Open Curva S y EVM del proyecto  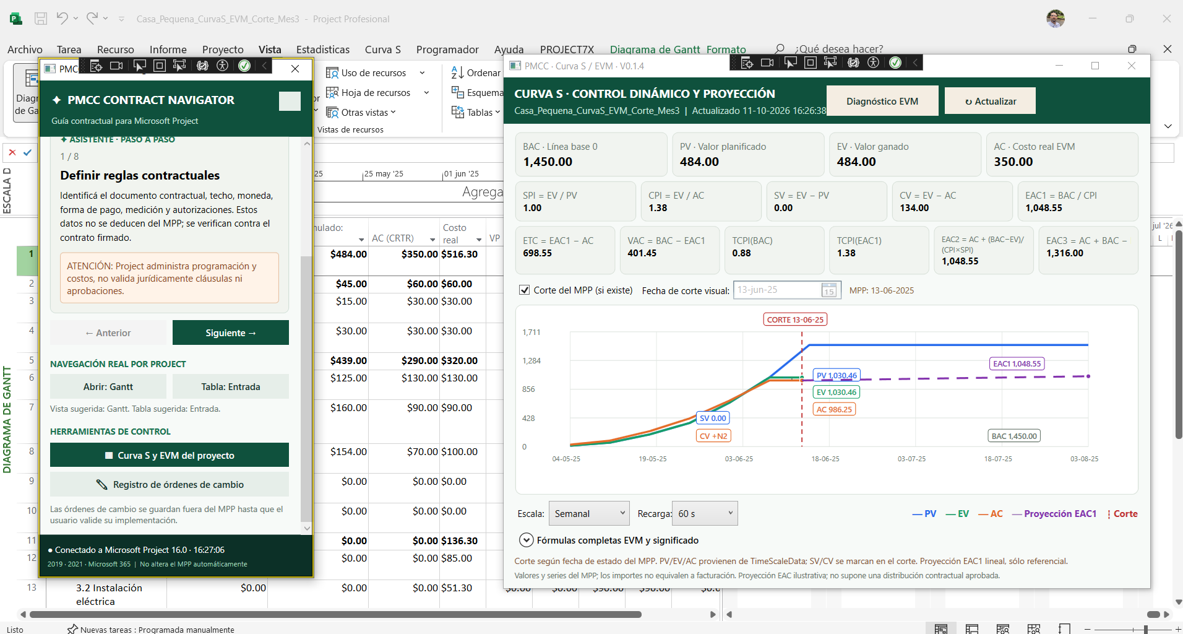click(x=170, y=455)
